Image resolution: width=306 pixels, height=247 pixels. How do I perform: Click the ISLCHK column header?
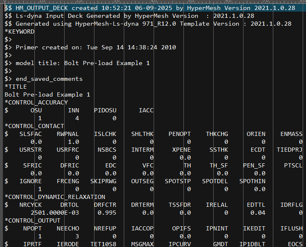click(105, 134)
